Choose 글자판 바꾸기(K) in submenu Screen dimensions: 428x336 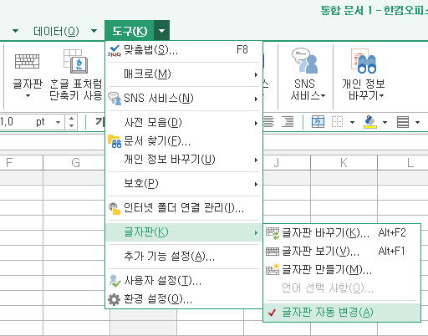[x=342, y=233]
